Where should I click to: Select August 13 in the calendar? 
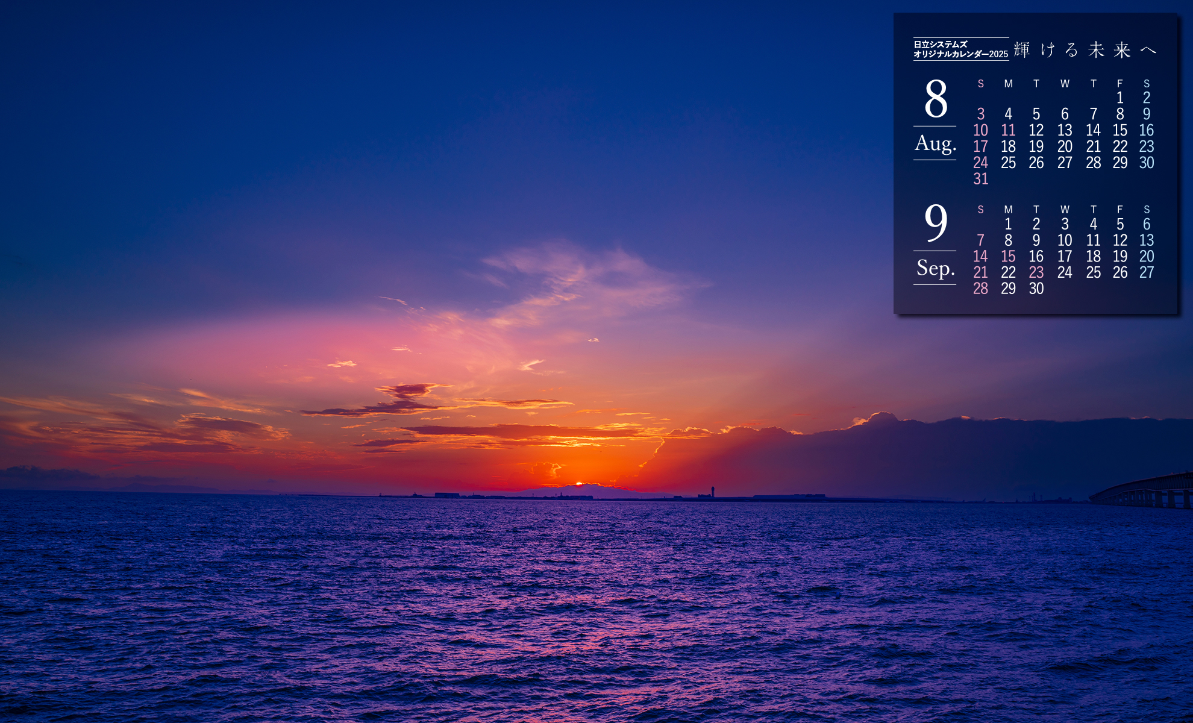pos(1065,130)
